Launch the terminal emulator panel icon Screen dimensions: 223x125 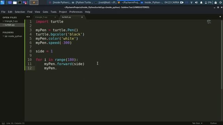pos(20,2)
